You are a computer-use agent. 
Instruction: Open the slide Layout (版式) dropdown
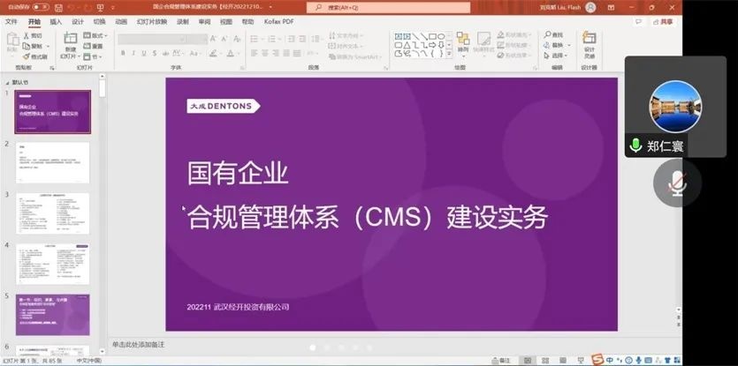(x=95, y=35)
